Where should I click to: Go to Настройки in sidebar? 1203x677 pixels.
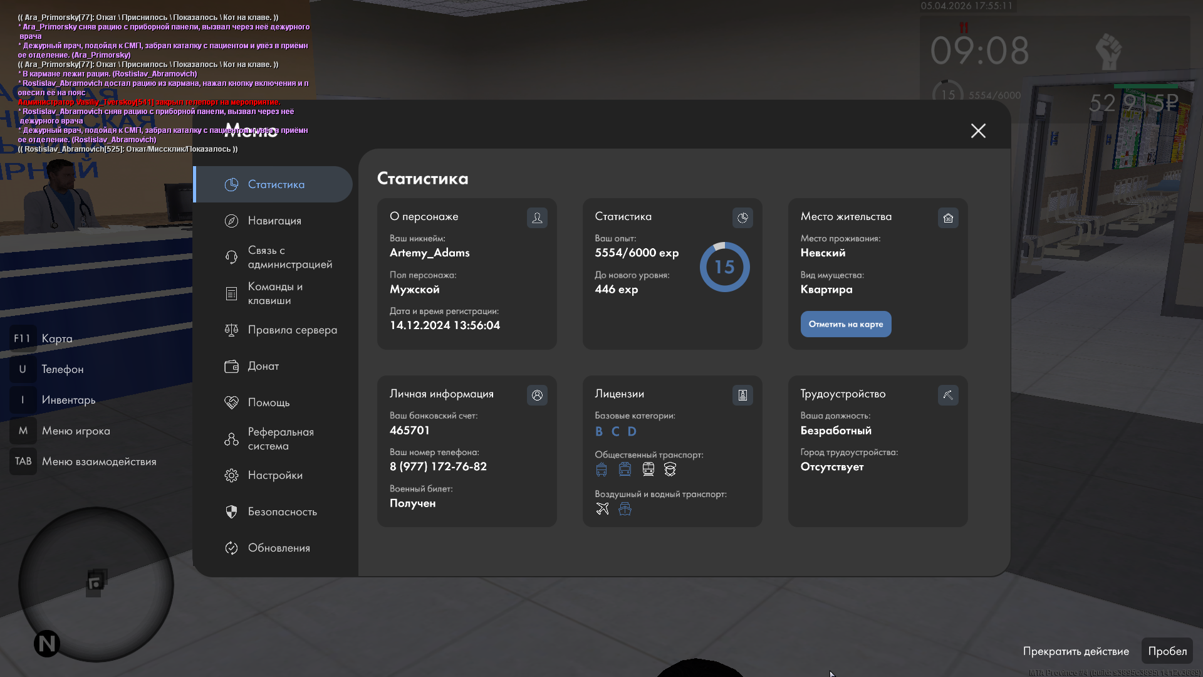(x=274, y=475)
